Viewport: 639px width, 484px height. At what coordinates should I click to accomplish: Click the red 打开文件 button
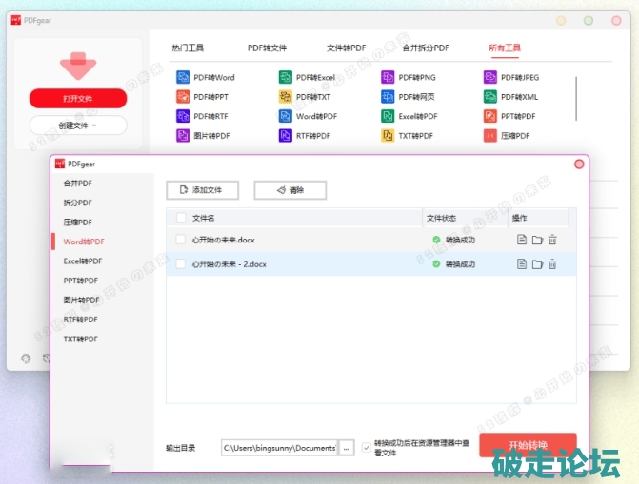click(77, 99)
